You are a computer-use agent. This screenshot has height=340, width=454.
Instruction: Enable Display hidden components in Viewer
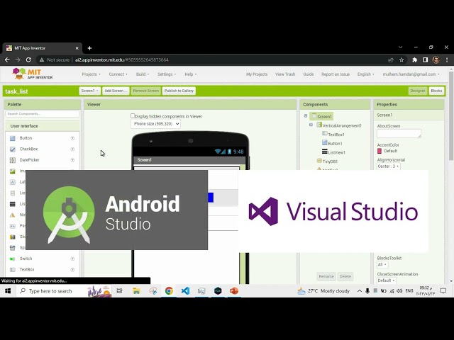[x=133, y=116]
